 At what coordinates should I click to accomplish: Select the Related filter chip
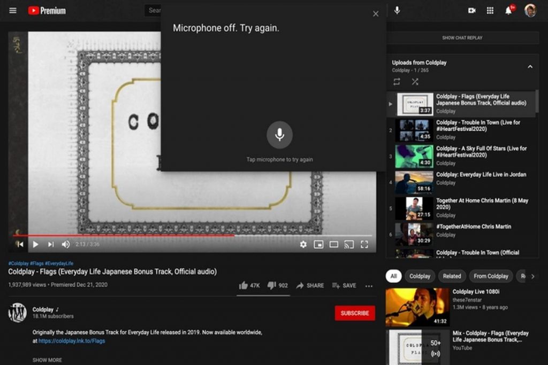(x=452, y=276)
